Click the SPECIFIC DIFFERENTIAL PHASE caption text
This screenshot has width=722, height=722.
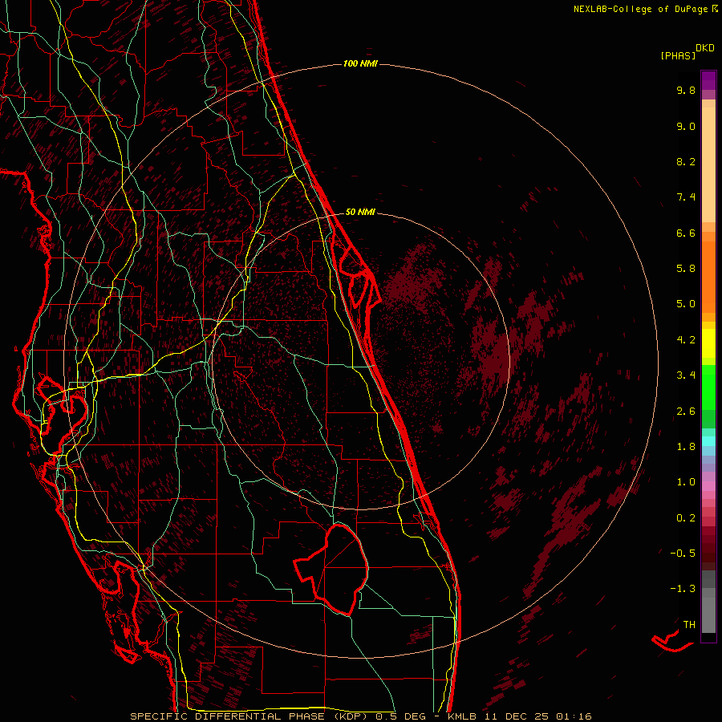[226, 716]
